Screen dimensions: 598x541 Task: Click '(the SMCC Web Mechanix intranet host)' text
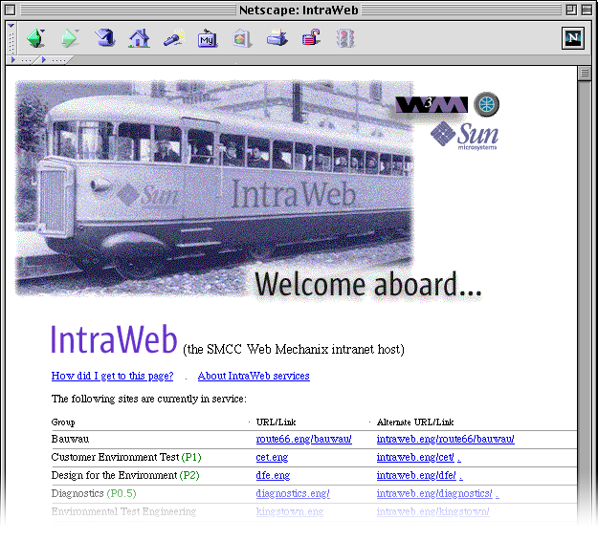294,350
